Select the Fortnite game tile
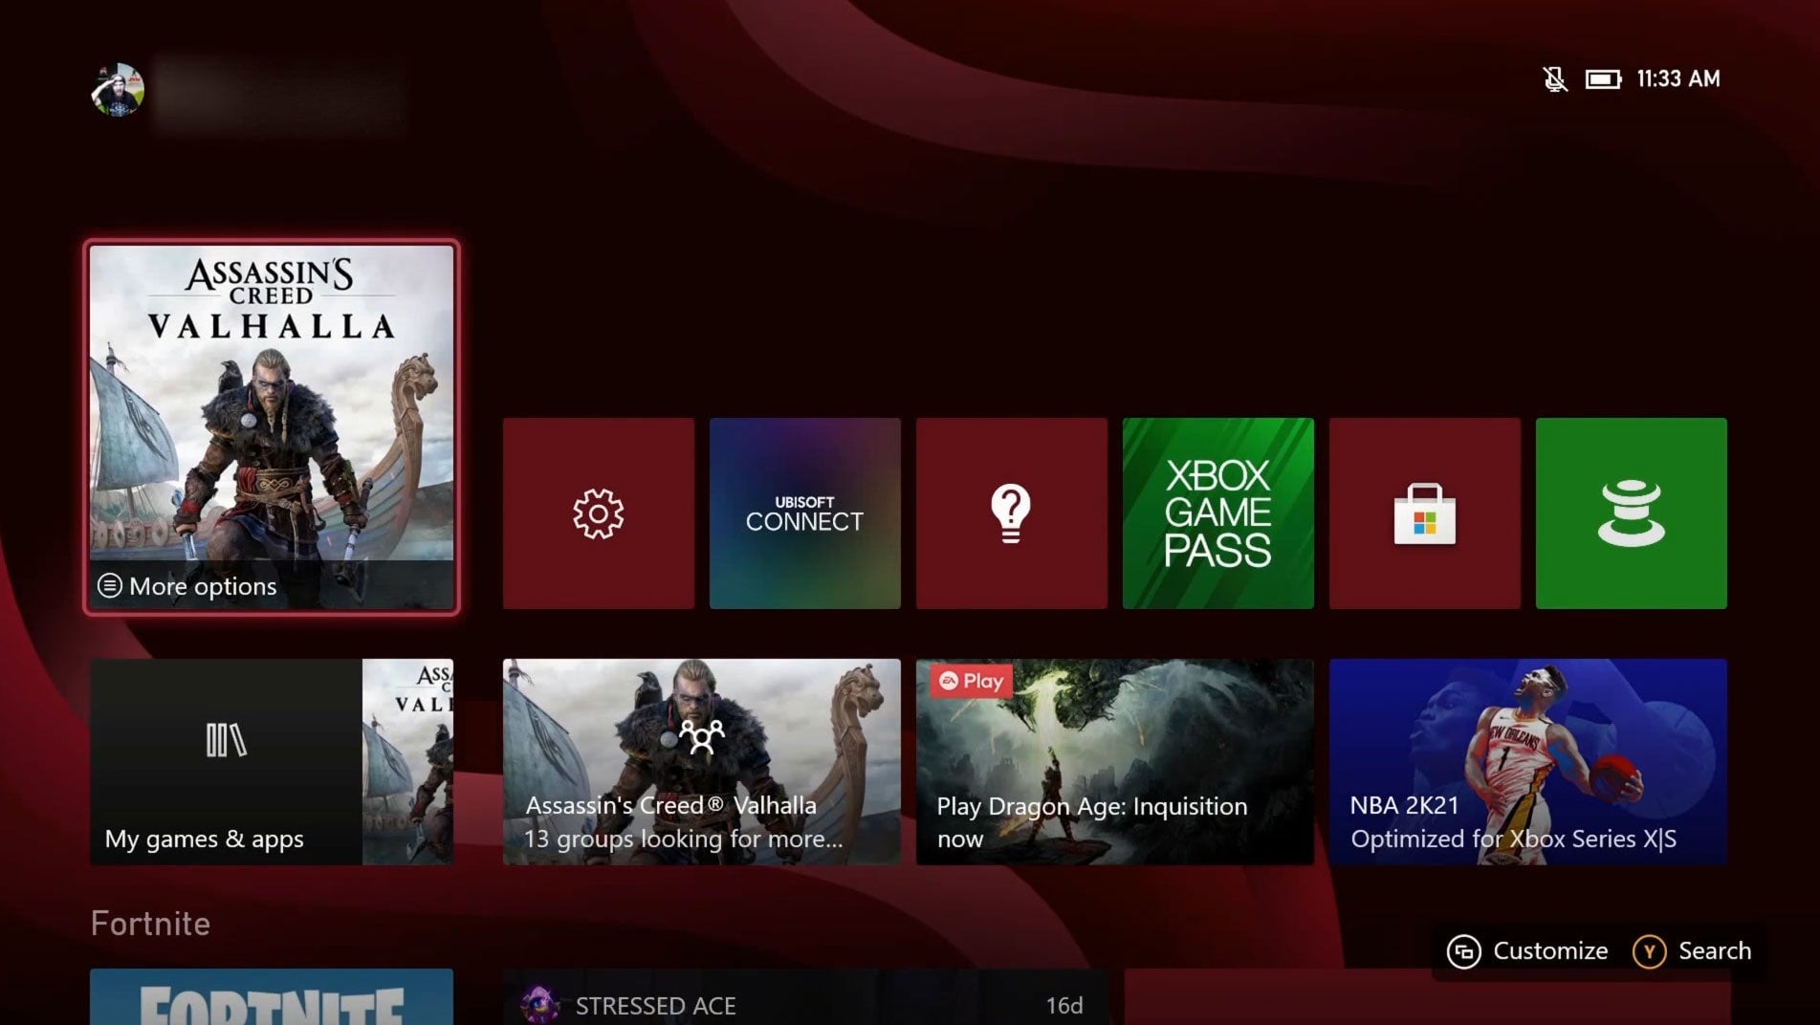 (271, 999)
